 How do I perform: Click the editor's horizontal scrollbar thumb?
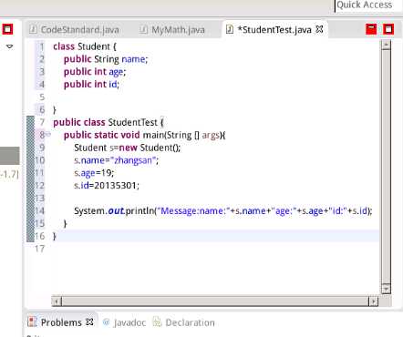coord(215,301)
